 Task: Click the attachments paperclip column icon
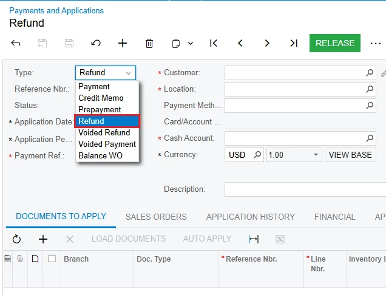(x=20, y=259)
